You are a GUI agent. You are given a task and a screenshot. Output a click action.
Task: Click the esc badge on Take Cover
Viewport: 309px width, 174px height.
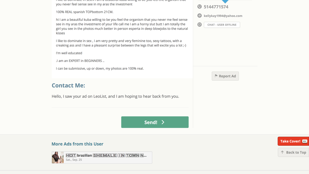point(305,141)
